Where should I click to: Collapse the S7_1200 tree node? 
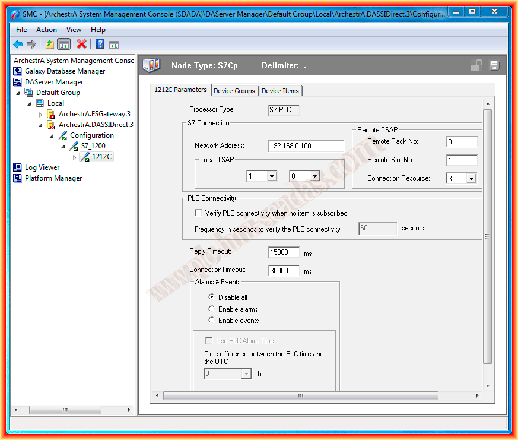tap(63, 146)
